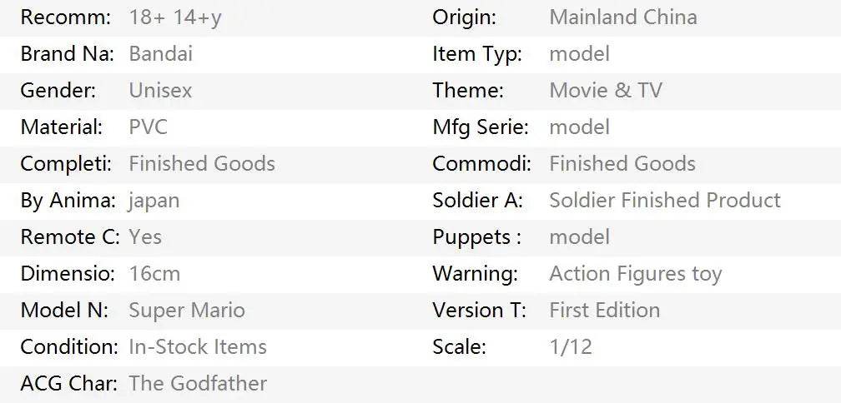The width and height of the screenshot is (841, 403).
Task: Select the Action Figures toy warning value
Action: click(635, 274)
